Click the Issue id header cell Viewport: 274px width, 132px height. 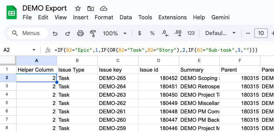coord(158,70)
